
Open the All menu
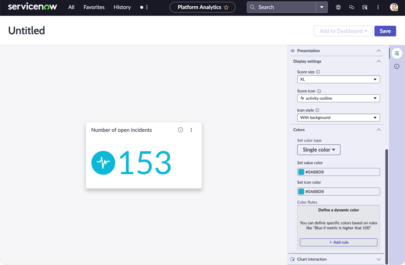[71, 7]
